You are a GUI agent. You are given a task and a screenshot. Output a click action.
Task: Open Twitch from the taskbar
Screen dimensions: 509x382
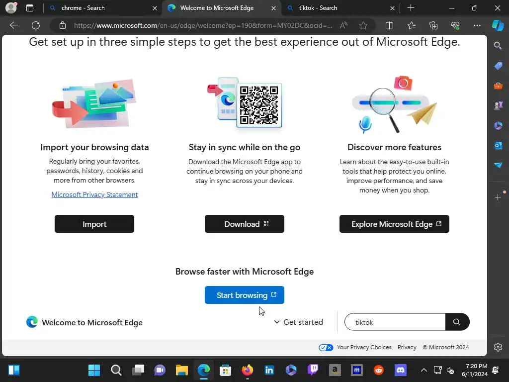click(x=313, y=370)
